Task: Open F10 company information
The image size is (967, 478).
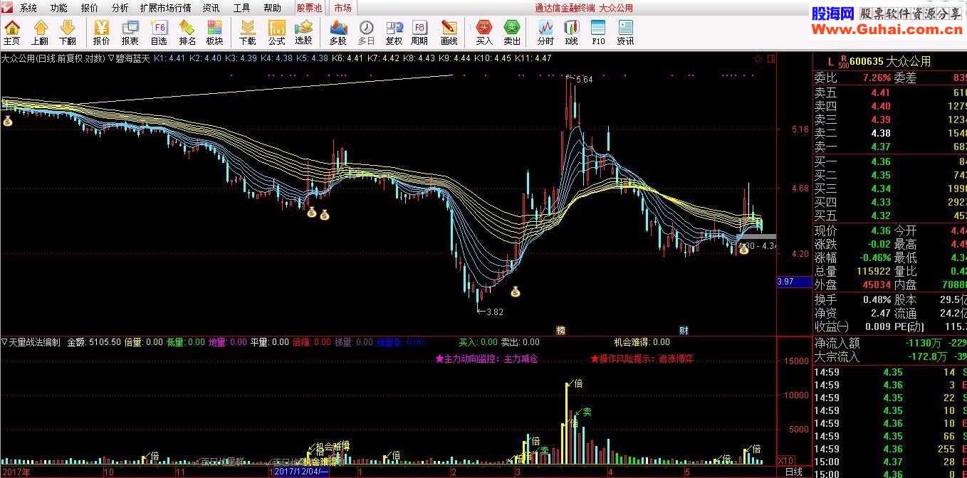Action: (x=598, y=32)
